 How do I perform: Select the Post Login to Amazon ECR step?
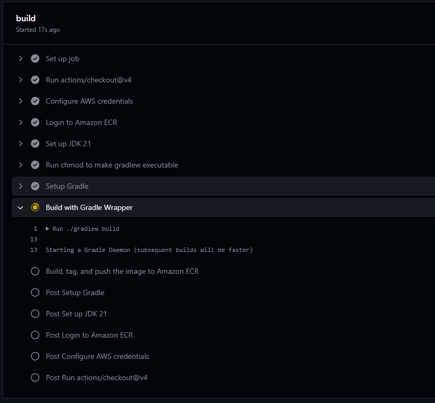(x=89, y=335)
